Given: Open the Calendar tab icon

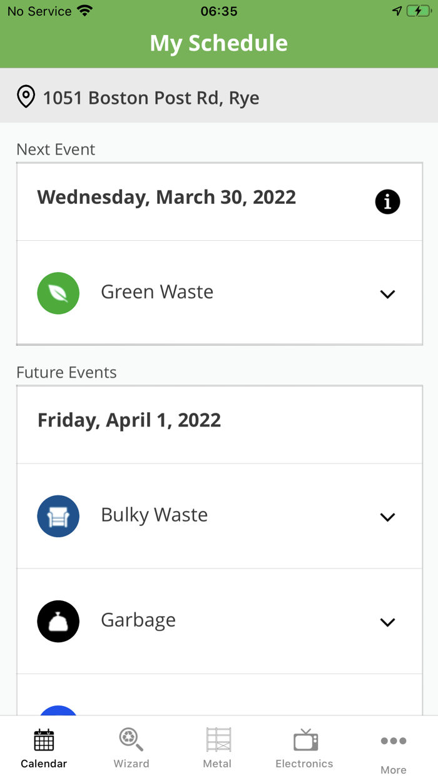Looking at the screenshot, I should point(43,740).
